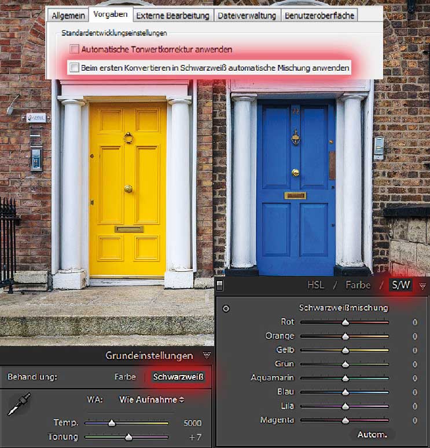Toggle the HSL panel on/off switch
Image resolution: width=430 pixels, height=448 pixels.
pyautogui.click(x=219, y=286)
